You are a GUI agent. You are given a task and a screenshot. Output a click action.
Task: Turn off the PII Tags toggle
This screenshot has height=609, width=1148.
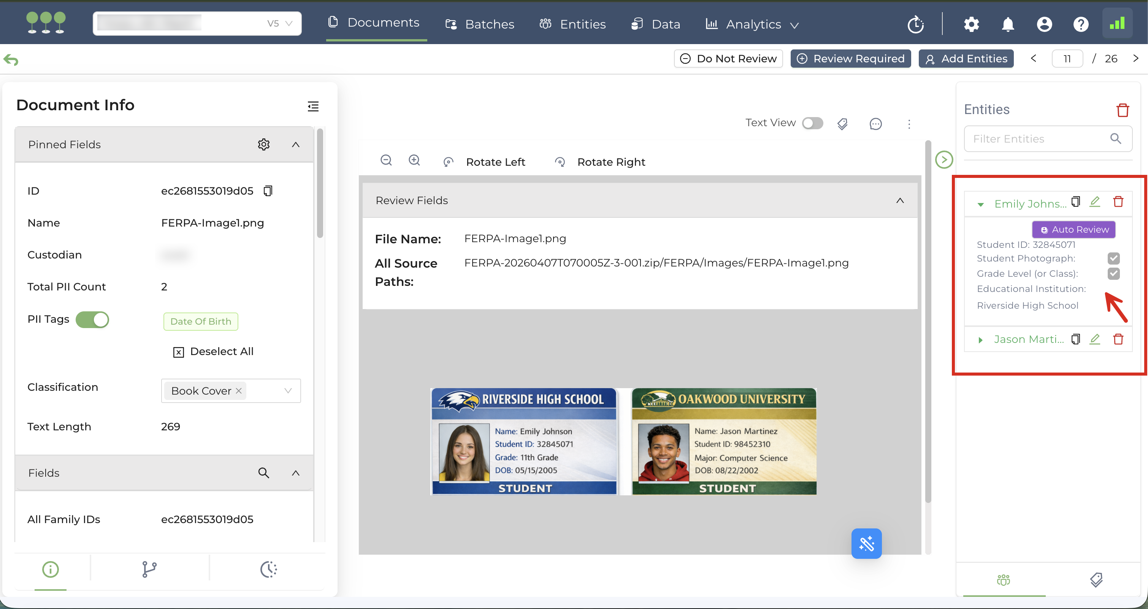point(92,320)
